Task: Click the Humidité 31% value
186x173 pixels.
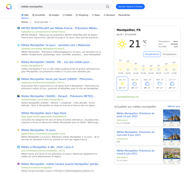Action: click(x=176, y=47)
